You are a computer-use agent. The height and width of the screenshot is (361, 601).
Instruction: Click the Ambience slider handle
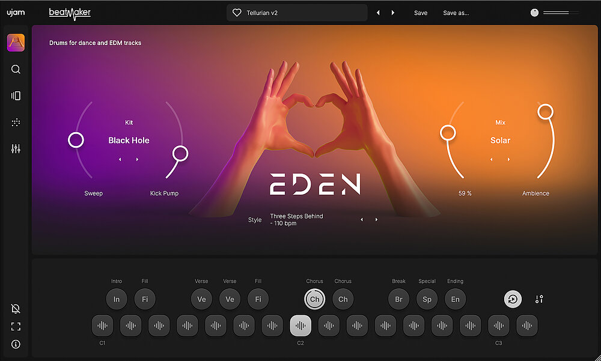coord(546,112)
